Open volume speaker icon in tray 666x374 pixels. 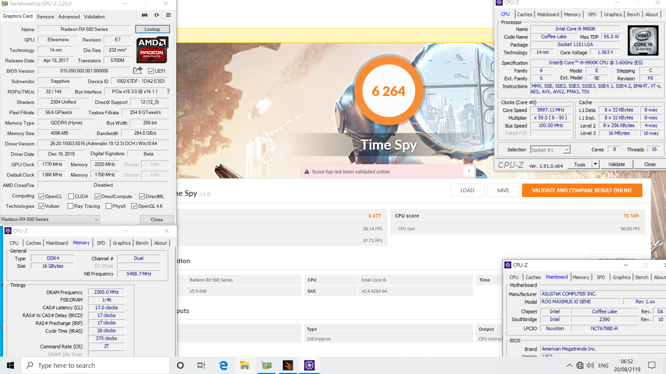point(590,365)
